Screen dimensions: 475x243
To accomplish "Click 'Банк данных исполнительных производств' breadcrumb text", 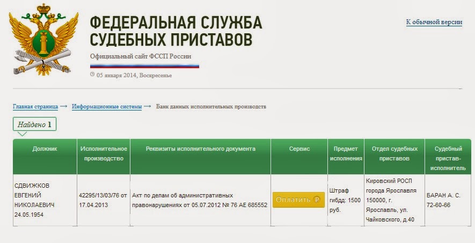I will 211,107.
